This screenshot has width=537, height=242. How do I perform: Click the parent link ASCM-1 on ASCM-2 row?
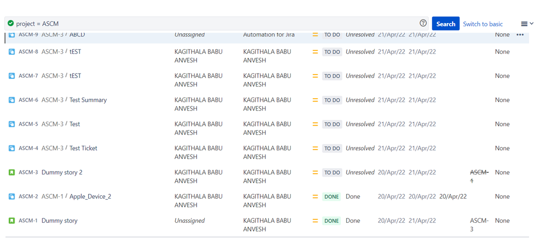(x=52, y=196)
